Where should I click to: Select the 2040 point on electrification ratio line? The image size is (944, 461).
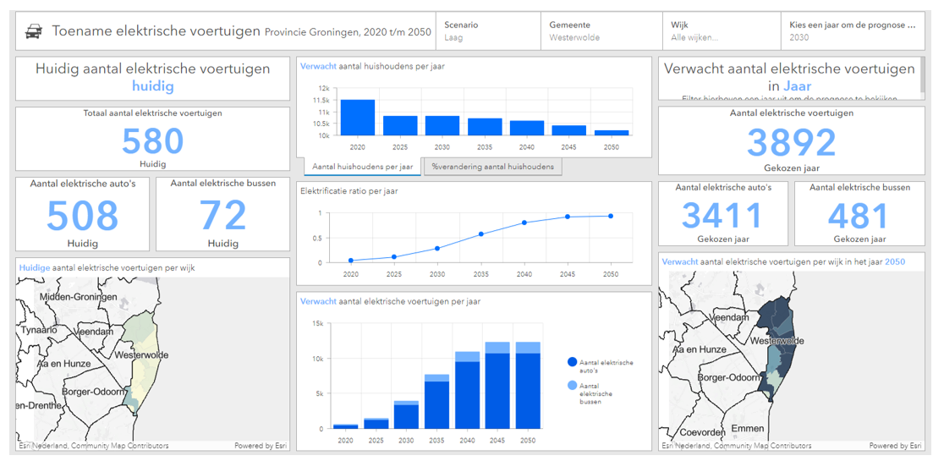[x=524, y=222]
